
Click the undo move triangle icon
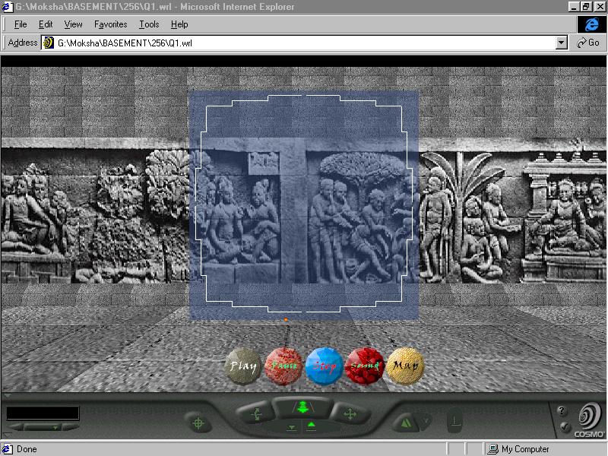(406, 421)
